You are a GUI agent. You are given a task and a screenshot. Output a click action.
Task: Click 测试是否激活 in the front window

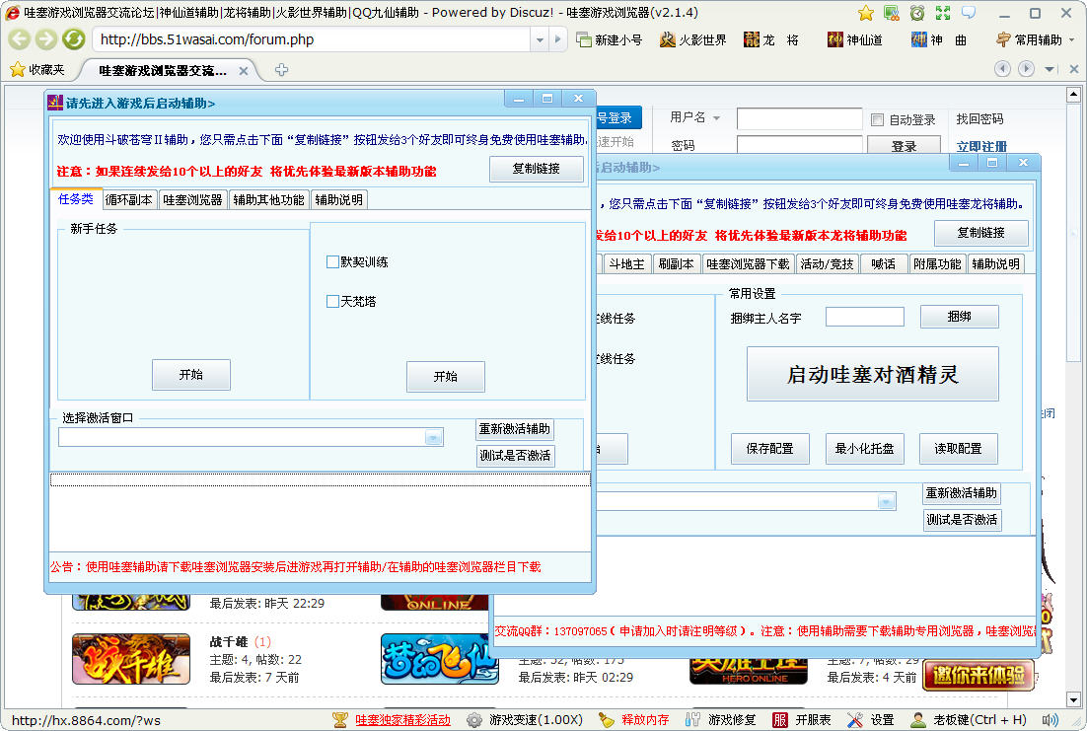[514, 456]
